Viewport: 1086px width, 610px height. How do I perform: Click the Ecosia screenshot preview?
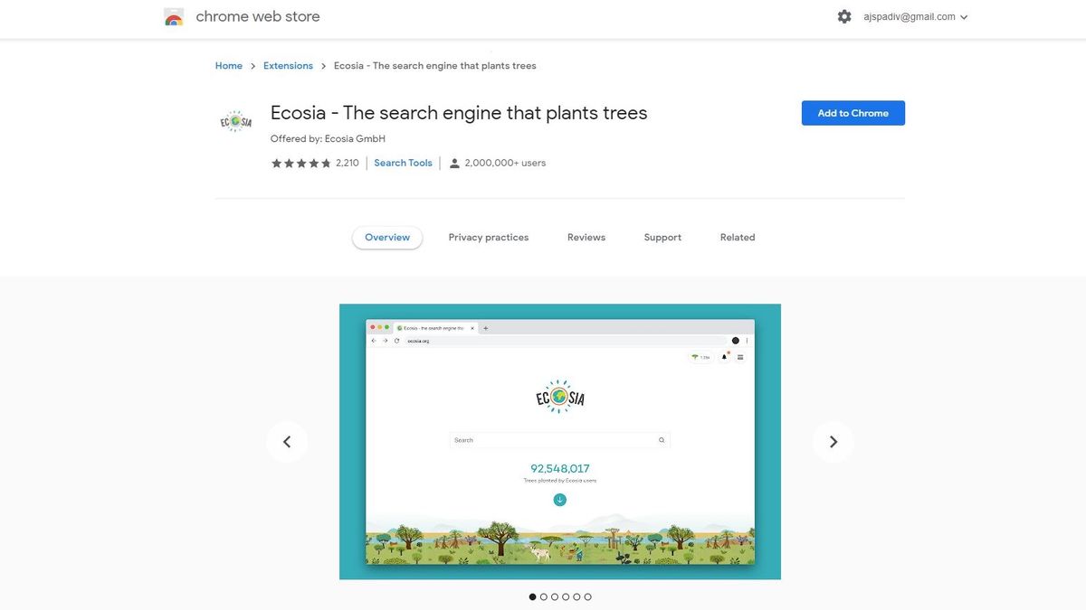559,440
